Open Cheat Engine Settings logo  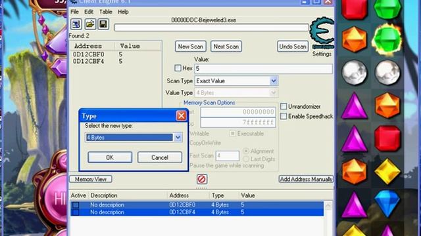(x=322, y=33)
